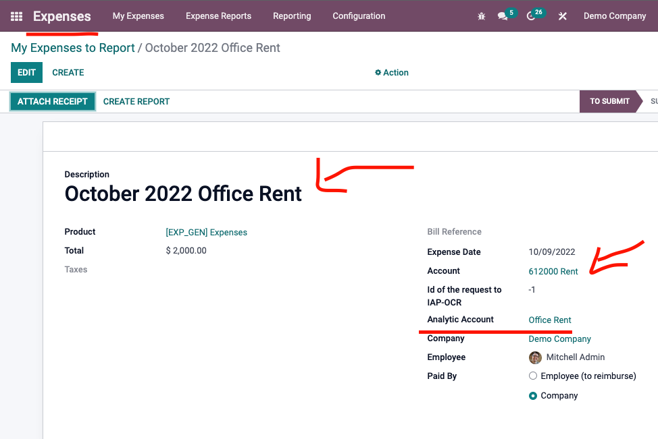Click the Edit button
Viewport: 658px width, 439px height.
(x=26, y=73)
